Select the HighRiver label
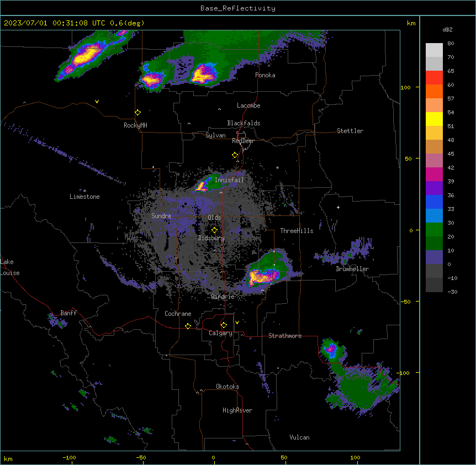This screenshot has height=465, width=476. click(x=237, y=410)
